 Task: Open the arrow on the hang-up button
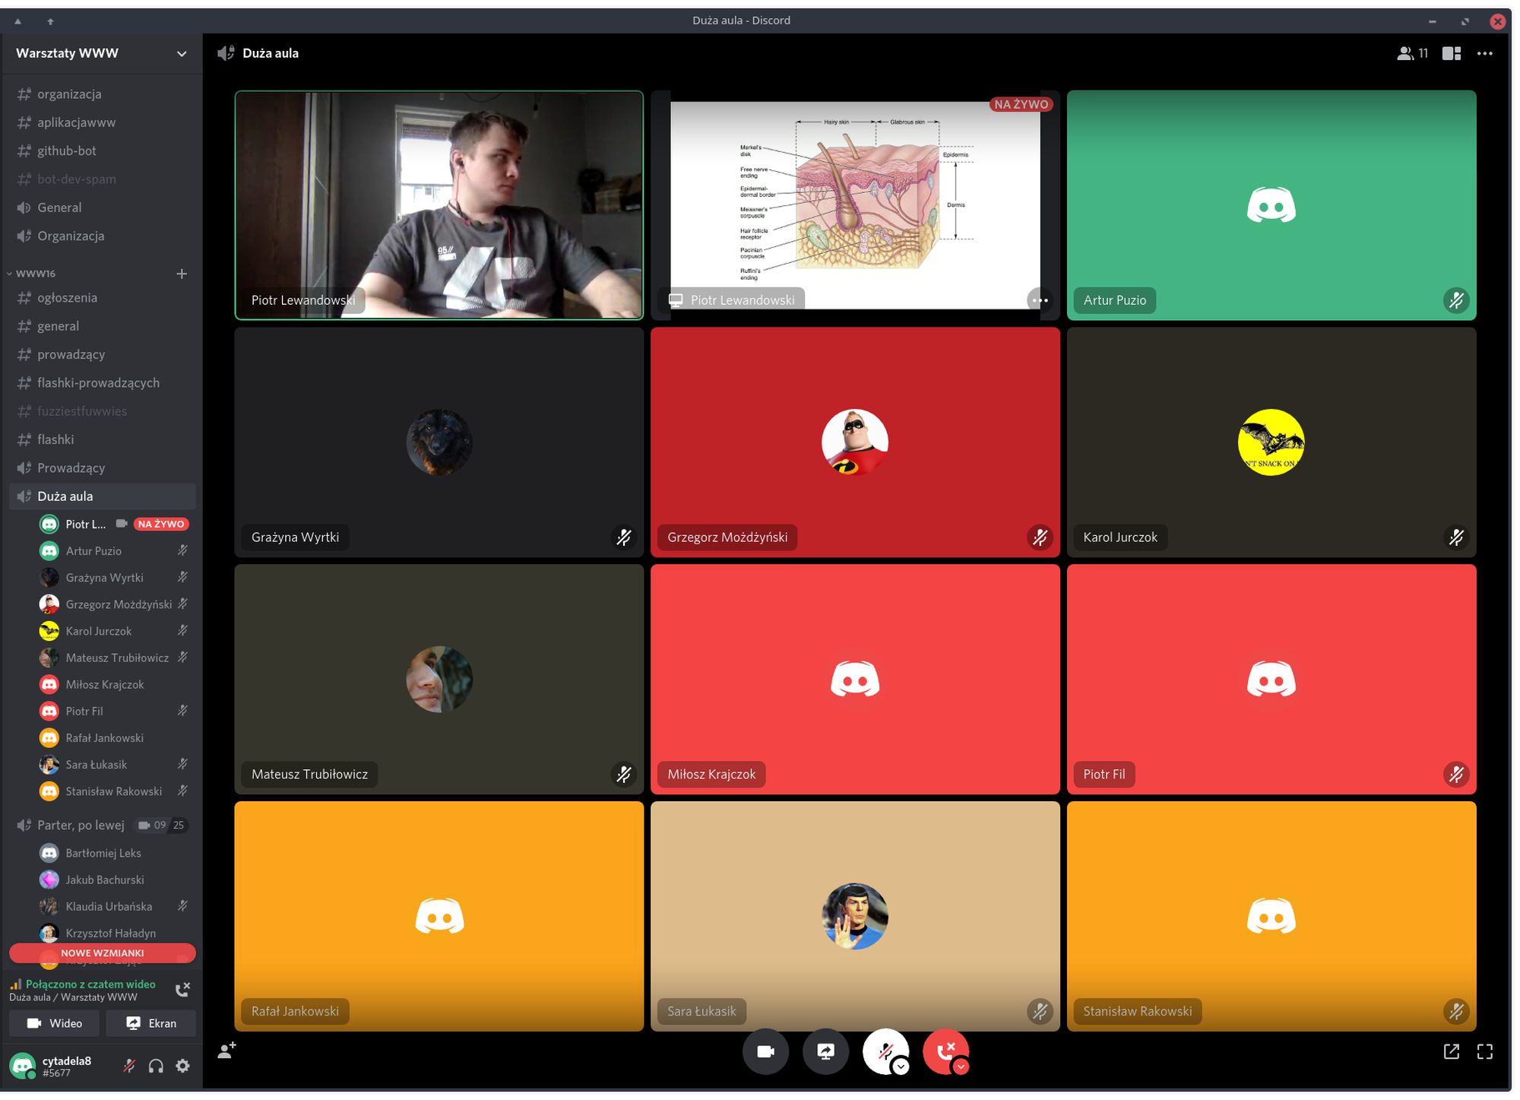point(961,1067)
